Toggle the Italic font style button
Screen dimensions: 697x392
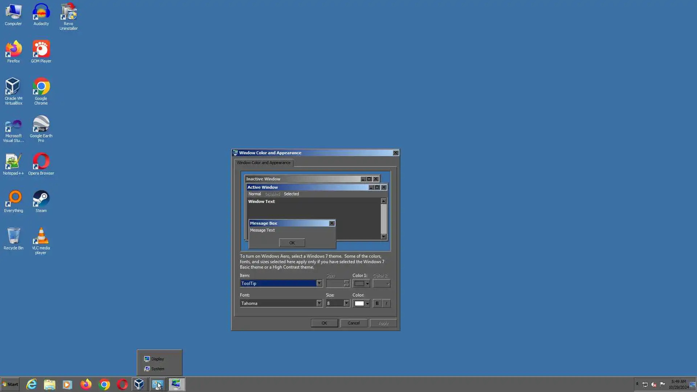[x=386, y=303]
